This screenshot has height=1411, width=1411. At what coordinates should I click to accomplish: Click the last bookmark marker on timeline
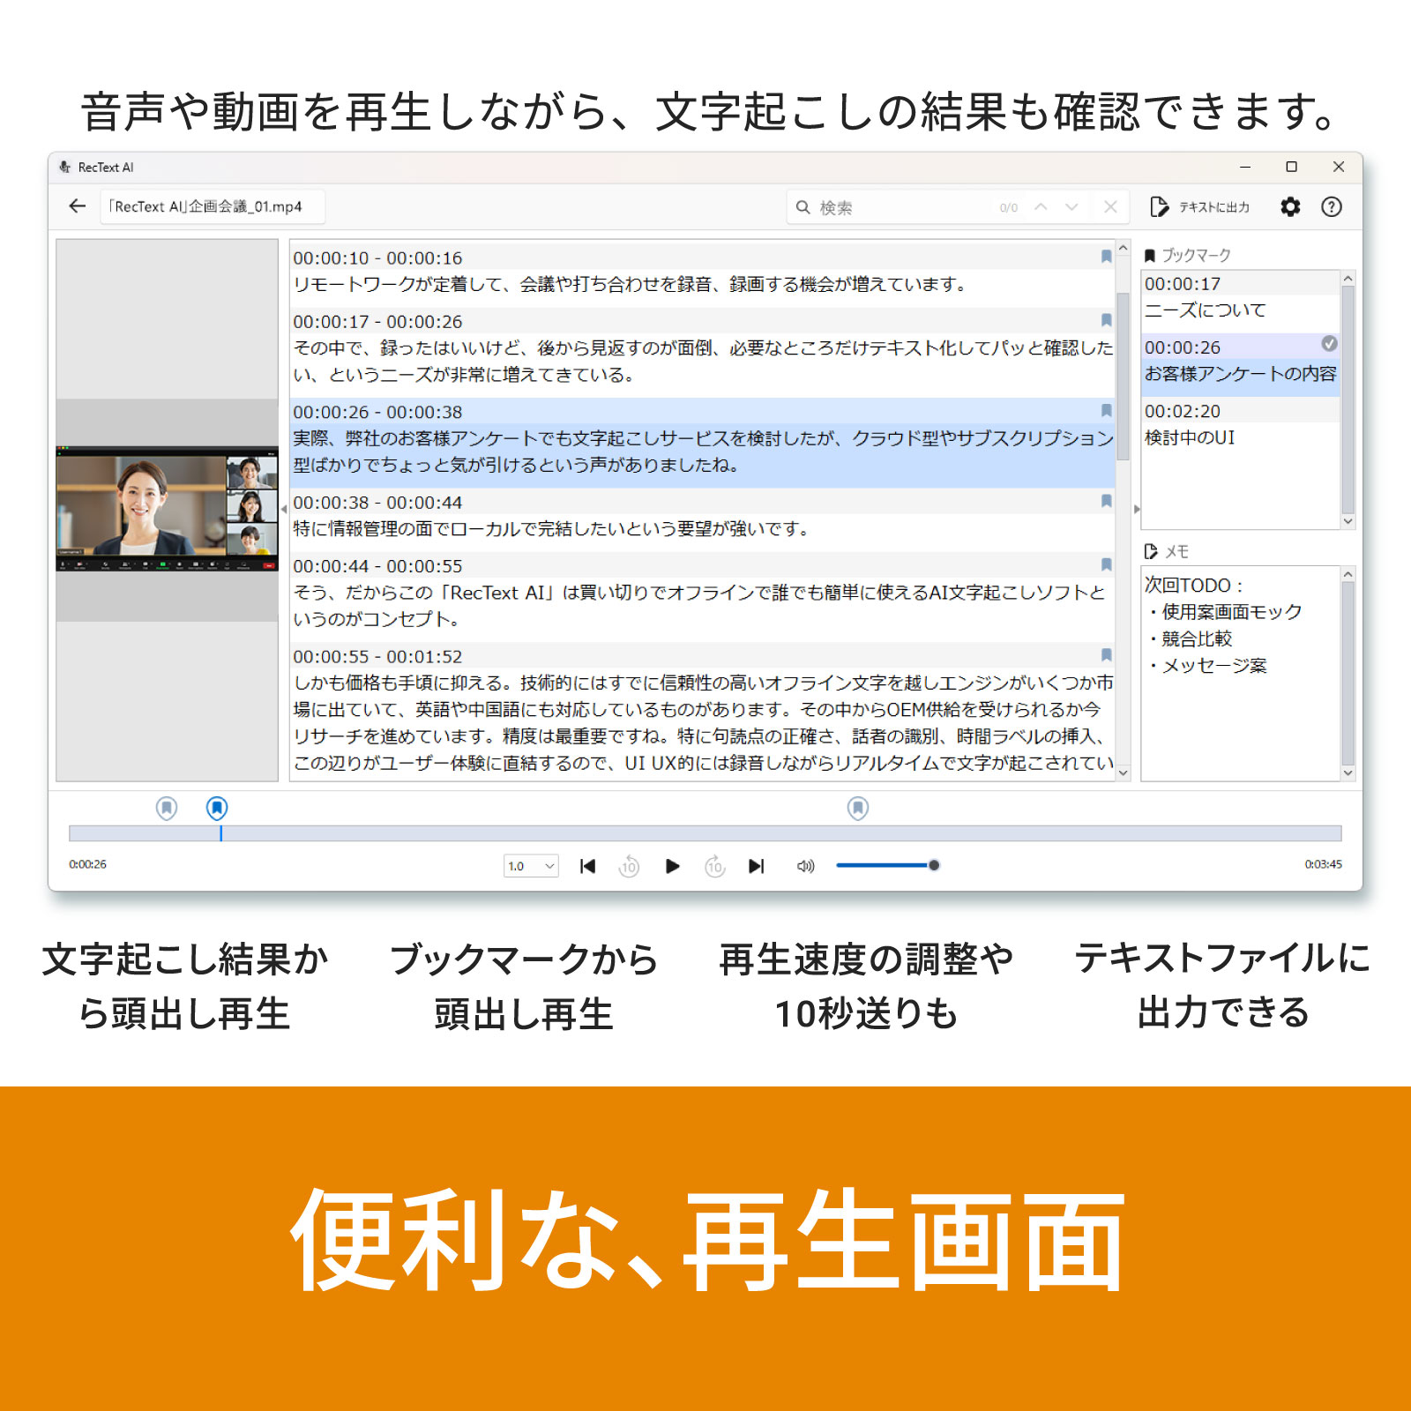(x=858, y=808)
